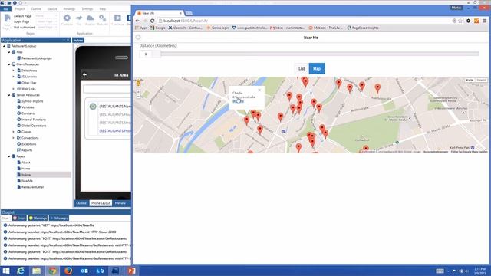The width and height of the screenshot is (491, 276).
Task: Open the Gmail Inbox bookmark
Action: [x=287, y=28]
